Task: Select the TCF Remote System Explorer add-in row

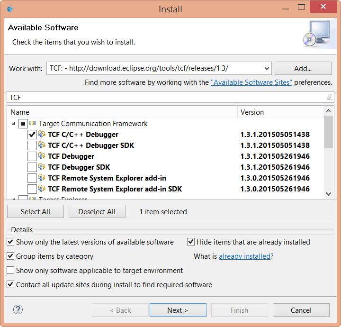Action: [x=165, y=178]
